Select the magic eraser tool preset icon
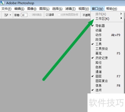The height and width of the screenshot is (112, 125). click(x=6, y=15)
